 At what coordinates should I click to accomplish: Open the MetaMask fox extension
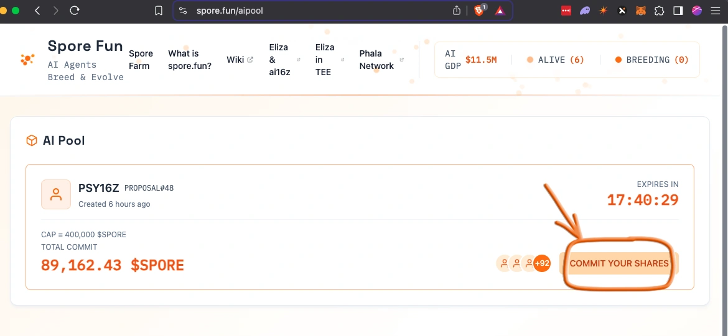coord(641,11)
